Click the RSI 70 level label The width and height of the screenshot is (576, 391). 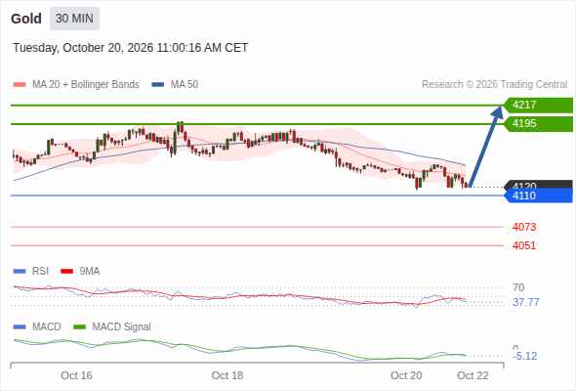click(x=518, y=287)
